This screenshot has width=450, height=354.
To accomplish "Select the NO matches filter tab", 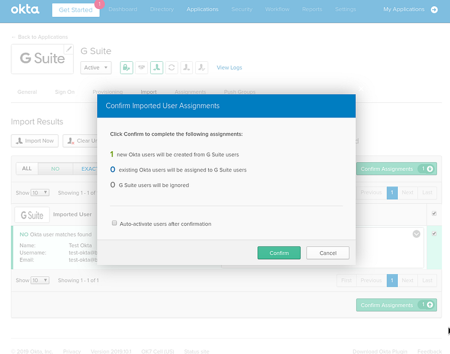I will coord(55,169).
